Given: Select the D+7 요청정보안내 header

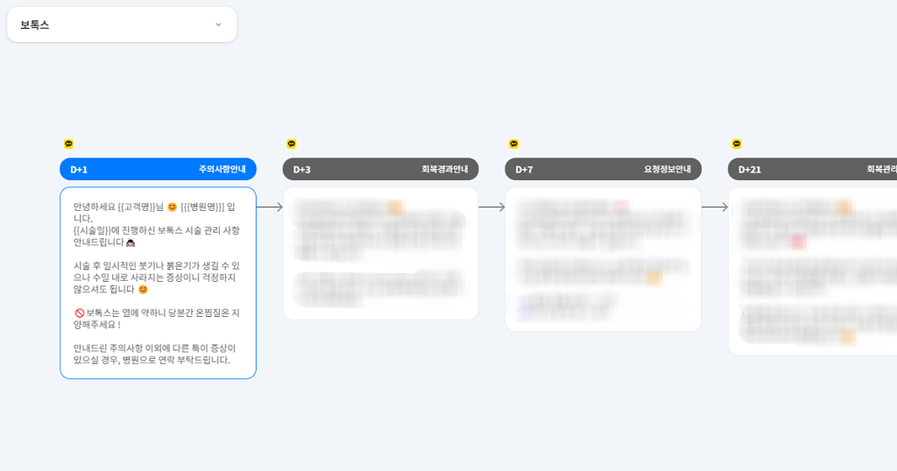Looking at the screenshot, I should coord(603,169).
